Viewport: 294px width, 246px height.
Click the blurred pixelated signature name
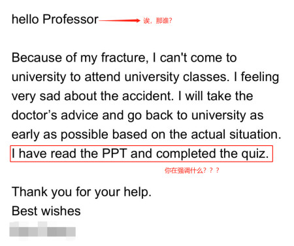(42, 231)
